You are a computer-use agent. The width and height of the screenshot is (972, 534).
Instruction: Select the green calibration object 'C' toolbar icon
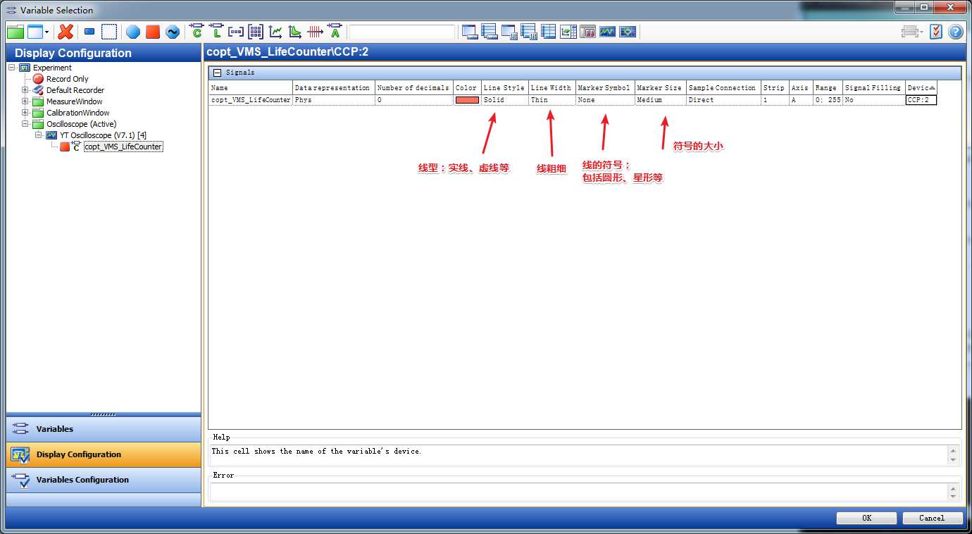196,31
